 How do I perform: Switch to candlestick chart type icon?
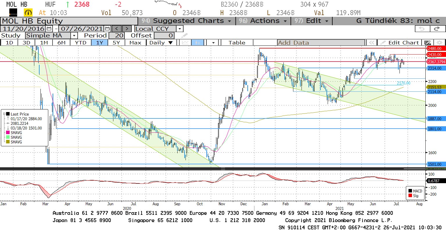[197, 43]
